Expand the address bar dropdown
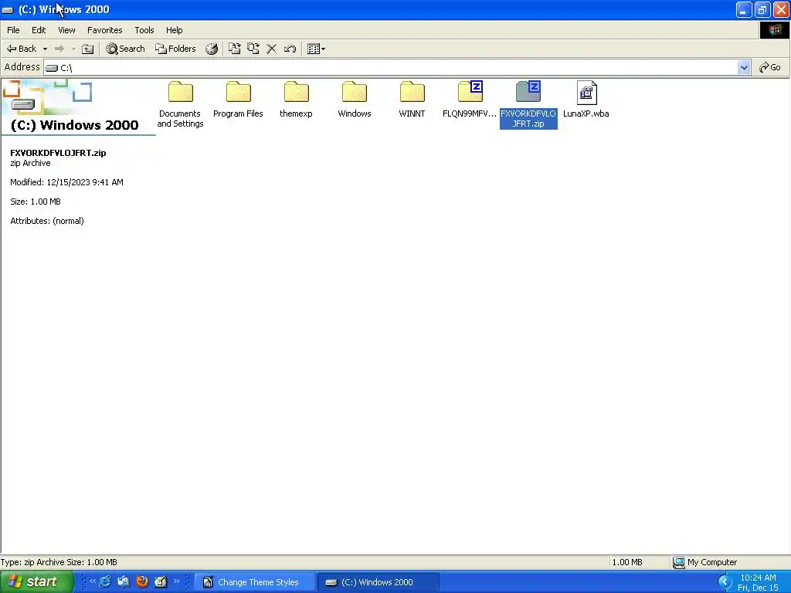 click(x=744, y=68)
